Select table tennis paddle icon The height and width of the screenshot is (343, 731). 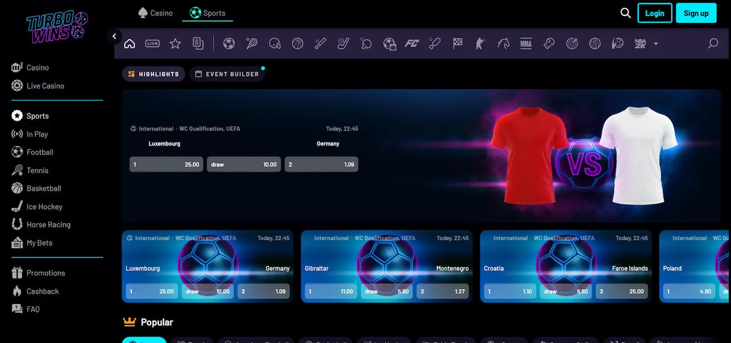pos(366,43)
